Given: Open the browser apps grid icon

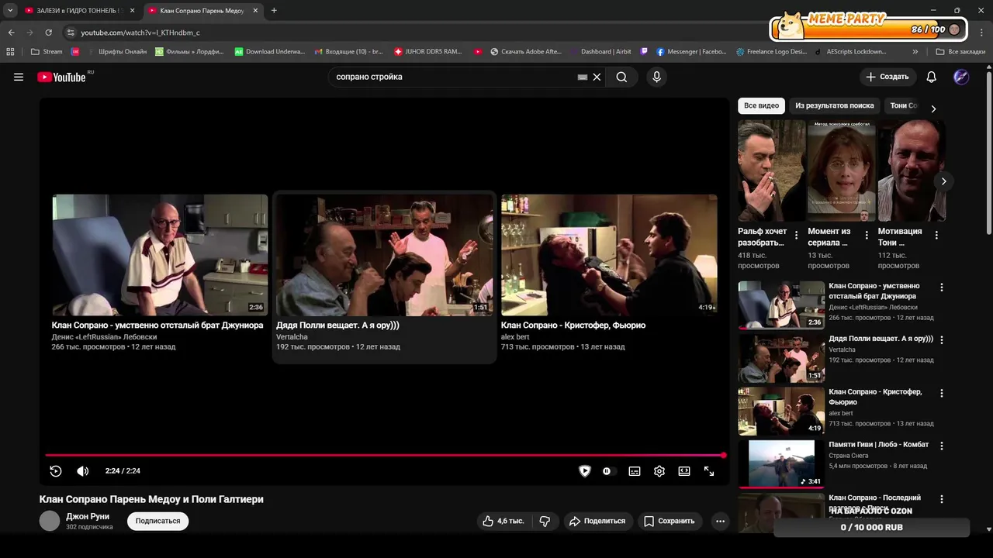Looking at the screenshot, I should [10, 52].
